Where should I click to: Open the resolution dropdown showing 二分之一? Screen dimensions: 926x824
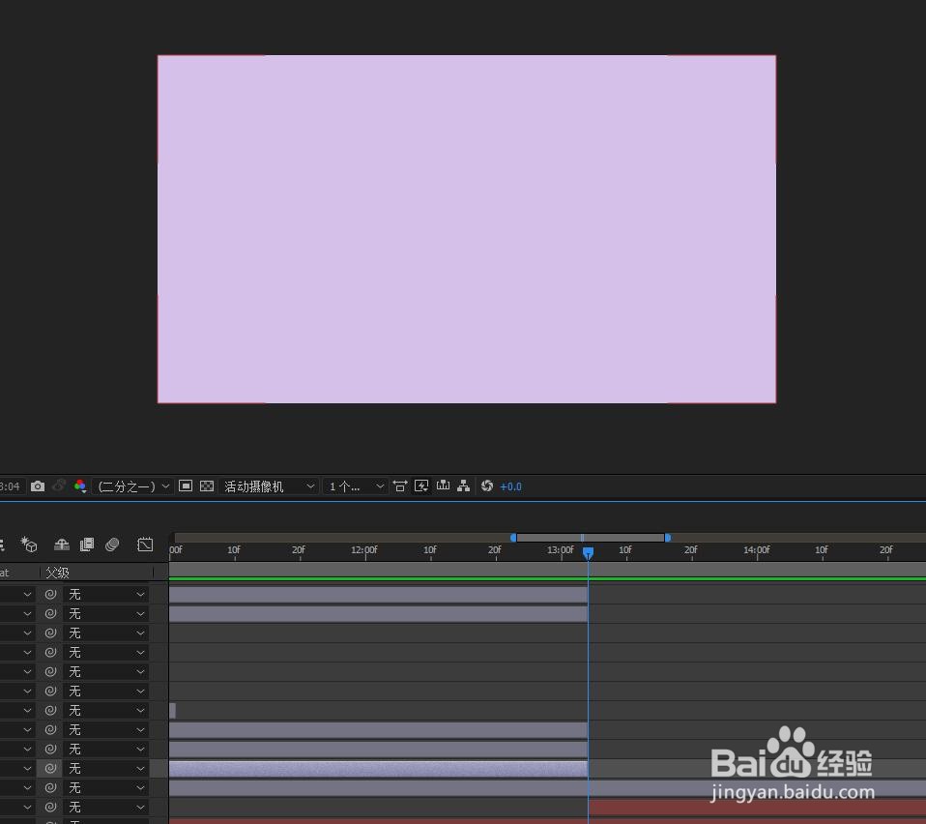click(132, 486)
